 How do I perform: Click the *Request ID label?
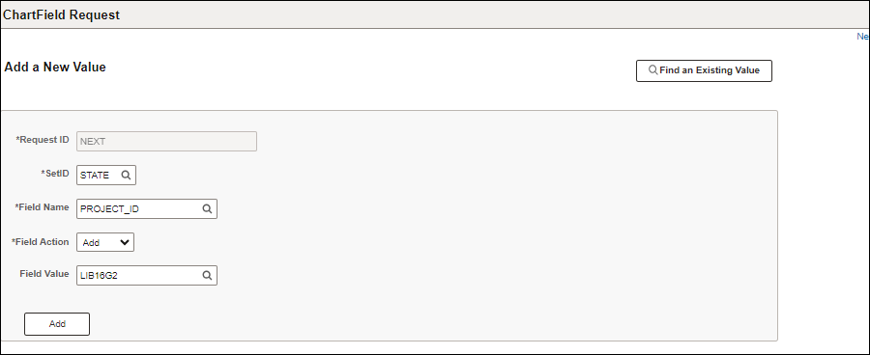coord(43,140)
